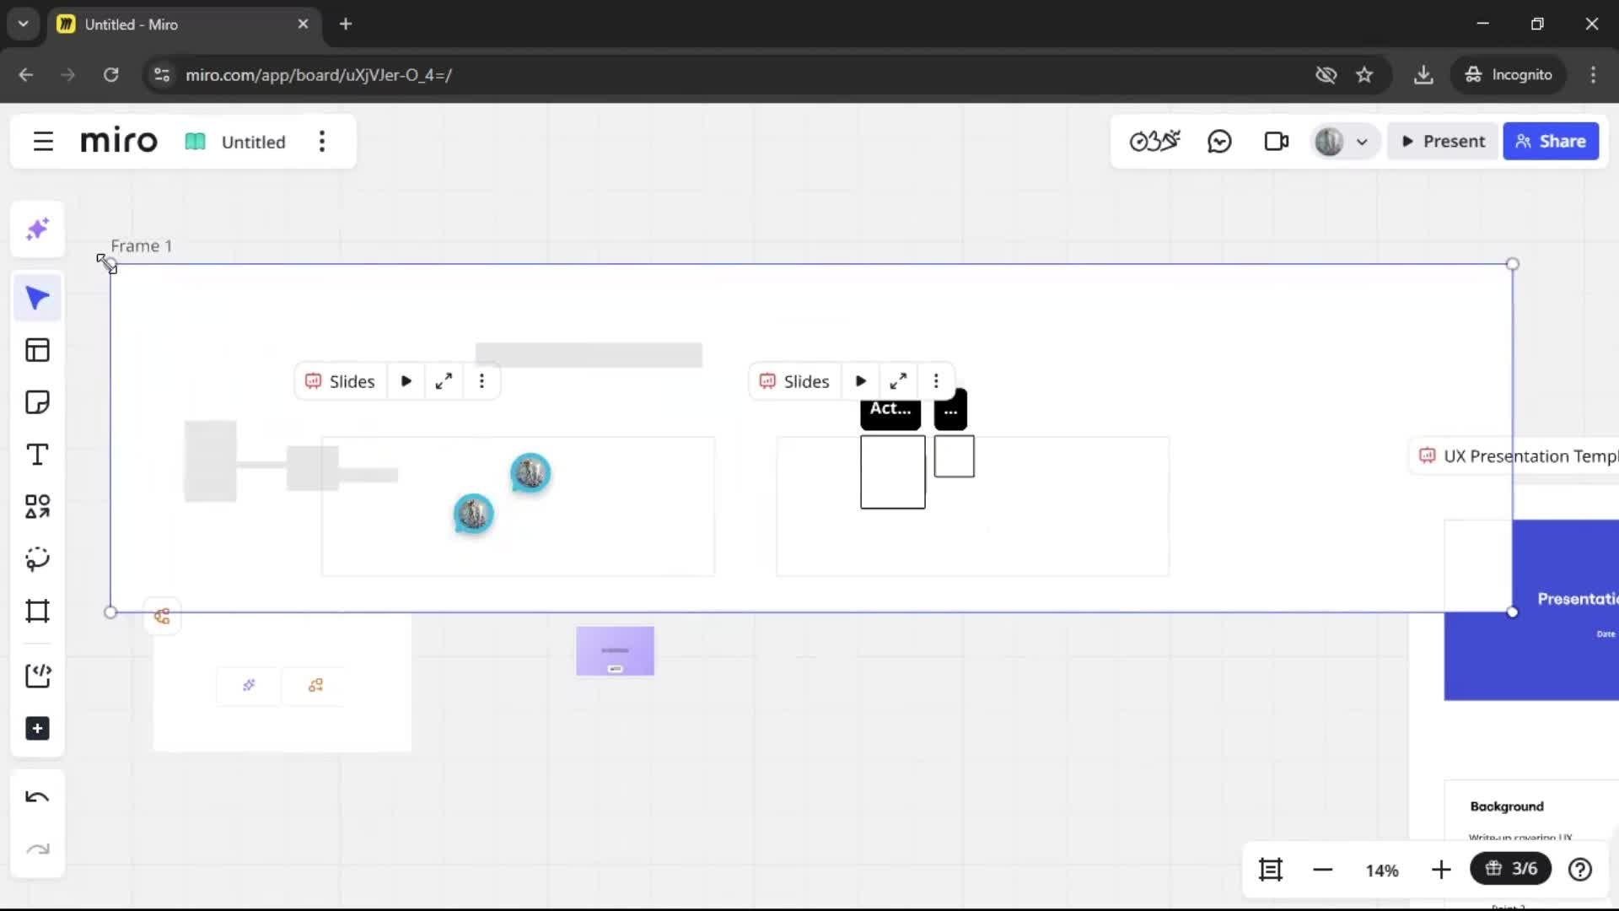Select the Pen drawing tool

37,558
